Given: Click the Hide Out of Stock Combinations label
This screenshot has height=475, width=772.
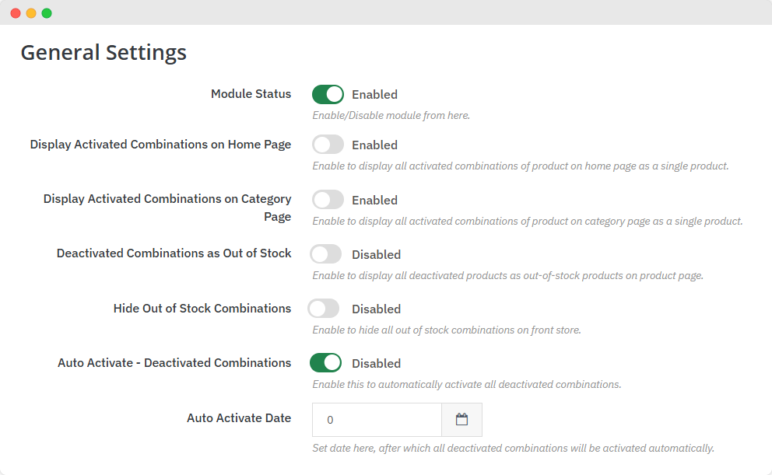Looking at the screenshot, I should (202, 309).
